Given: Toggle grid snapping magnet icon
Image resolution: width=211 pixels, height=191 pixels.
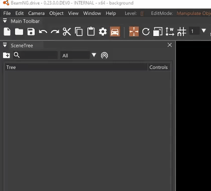Looking at the screenshot, I should point(181,31).
